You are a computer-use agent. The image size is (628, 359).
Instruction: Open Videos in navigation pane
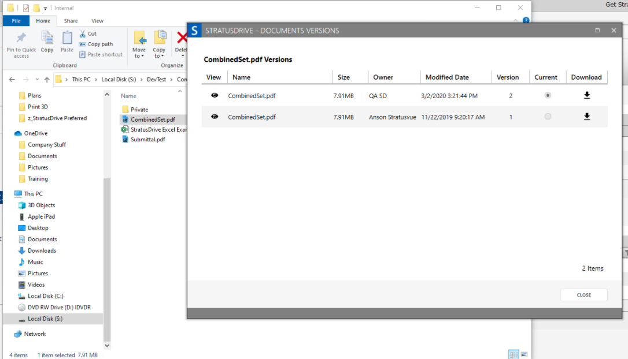(36, 285)
